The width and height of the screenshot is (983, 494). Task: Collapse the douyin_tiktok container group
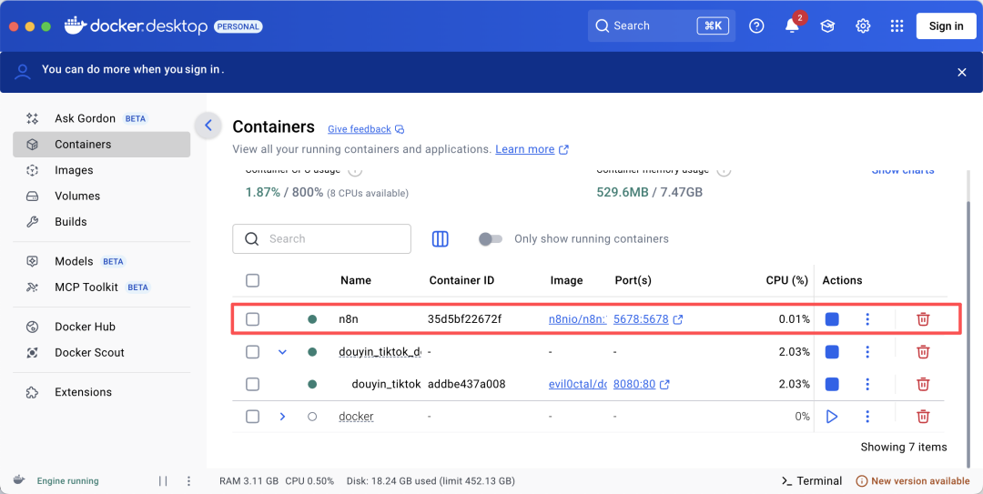pos(282,352)
